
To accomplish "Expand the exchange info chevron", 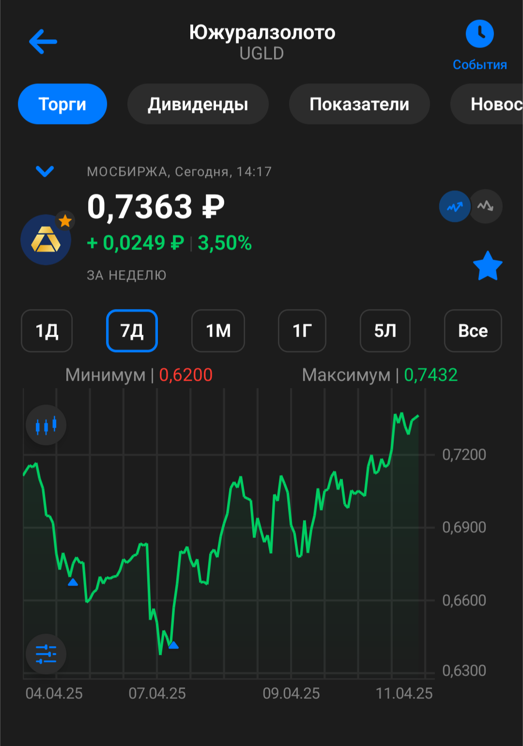I will tap(45, 171).
